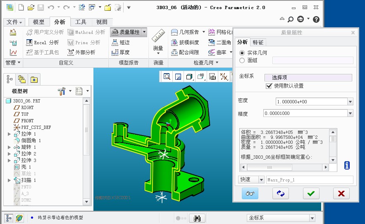Select the 短边 short edge analysis

click(115, 42)
